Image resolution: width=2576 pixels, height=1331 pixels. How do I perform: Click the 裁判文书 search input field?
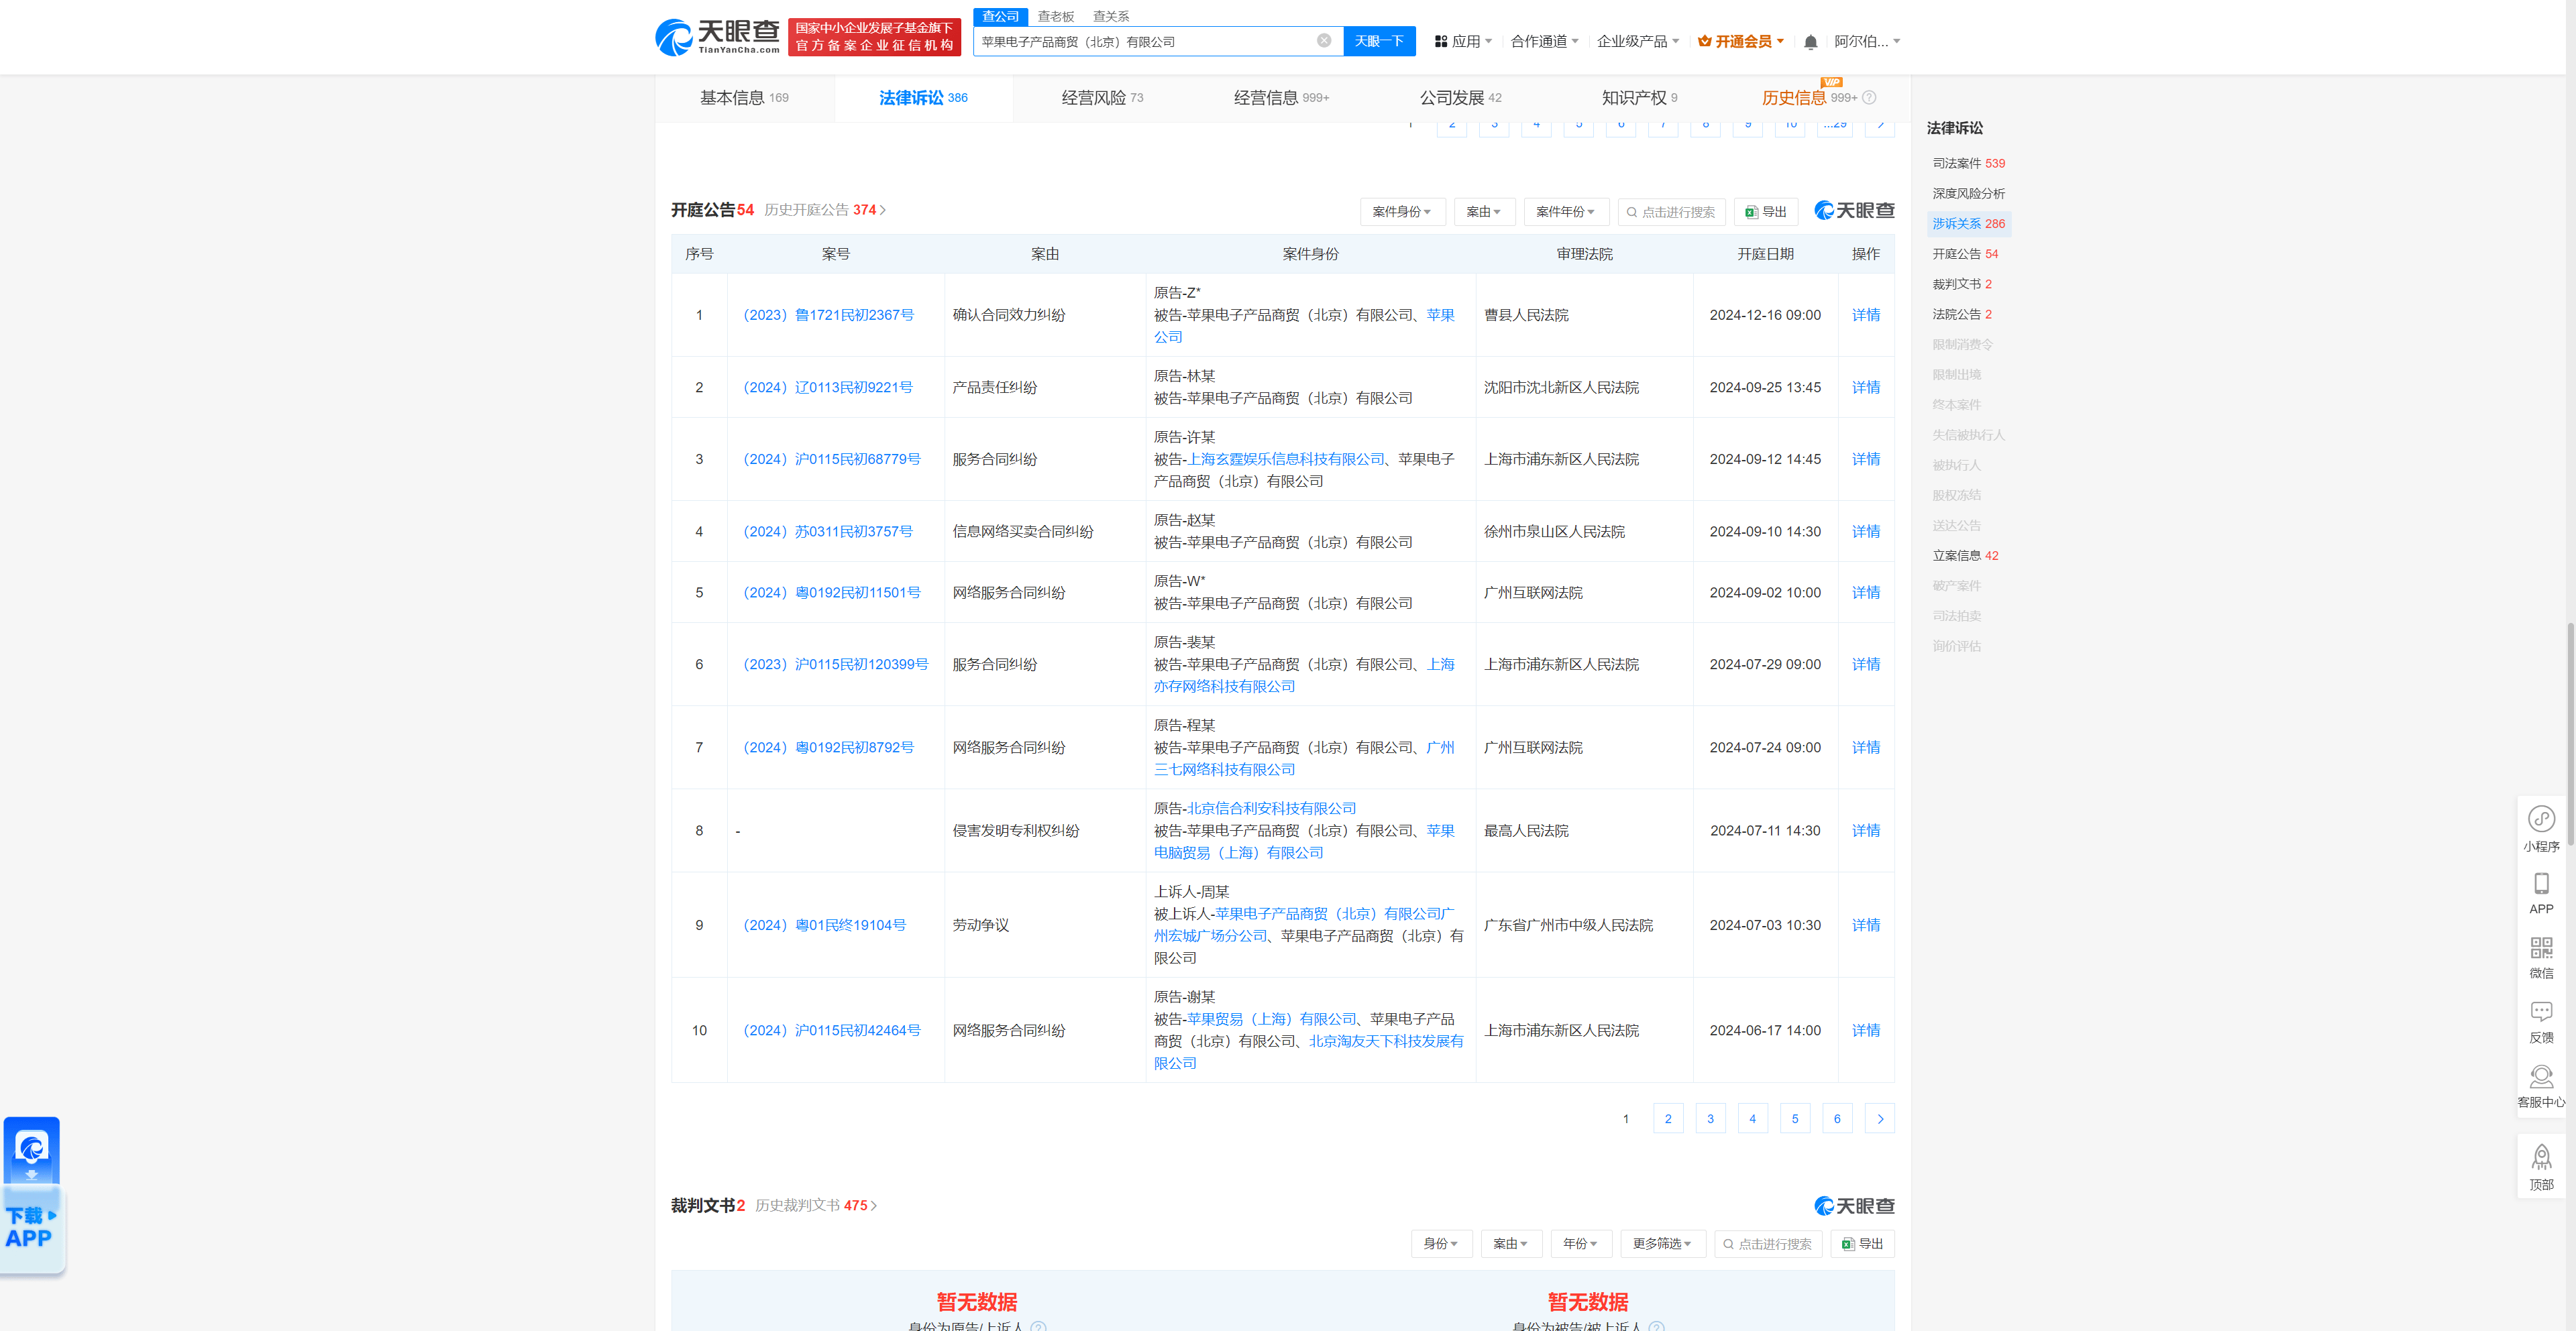[x=1768, y=1244]
